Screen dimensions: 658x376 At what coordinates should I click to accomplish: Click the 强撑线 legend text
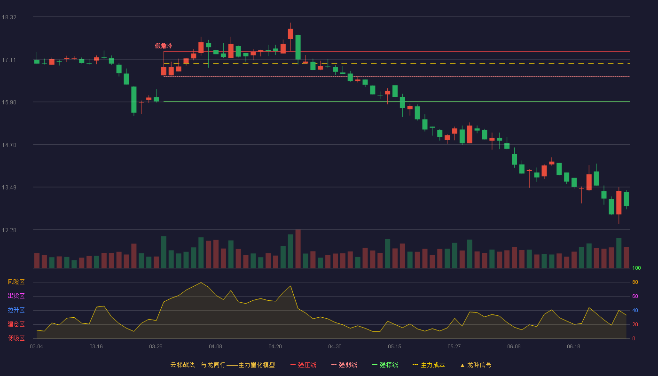[389, 365]
